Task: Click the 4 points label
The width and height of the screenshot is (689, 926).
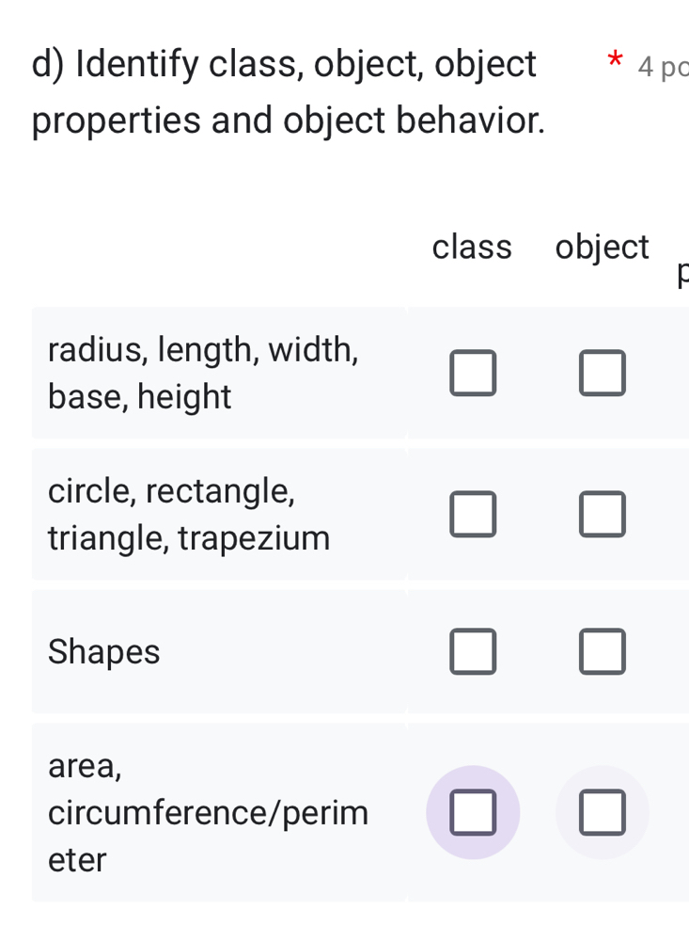Action: pyautogui.click(x=664, y=66)
